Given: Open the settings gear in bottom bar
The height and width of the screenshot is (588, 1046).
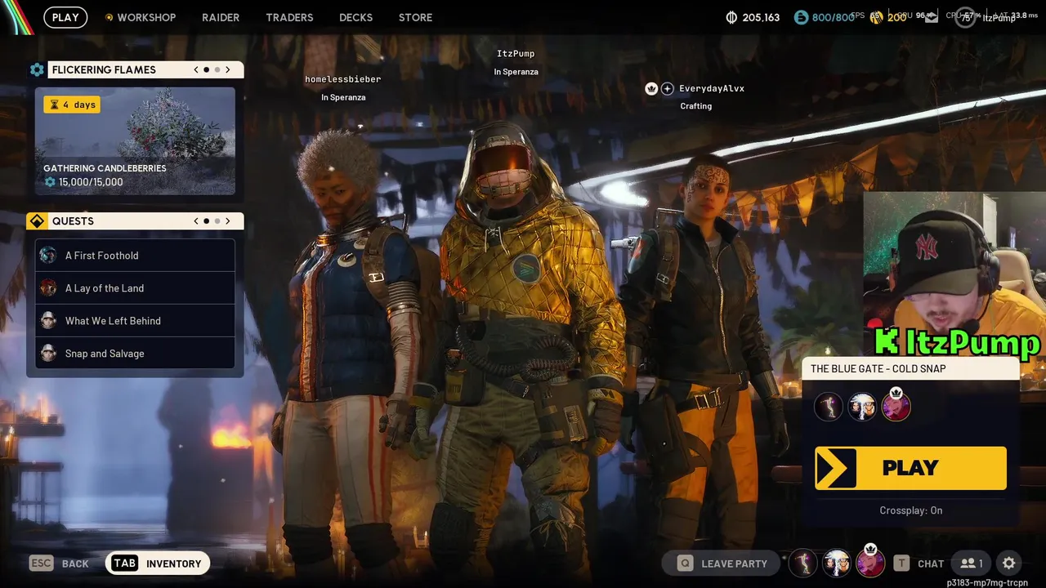Looking at the screenshot, I should [x=1009, y=563].
